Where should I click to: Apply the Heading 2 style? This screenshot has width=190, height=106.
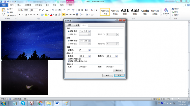coord(135,12)
